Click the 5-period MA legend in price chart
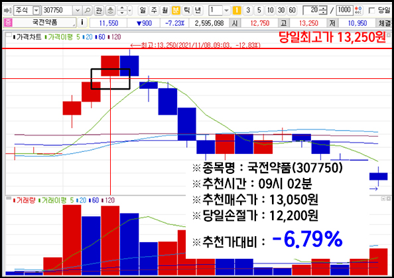The width and height of the screenshot is (394, 278). click(78, 37)
